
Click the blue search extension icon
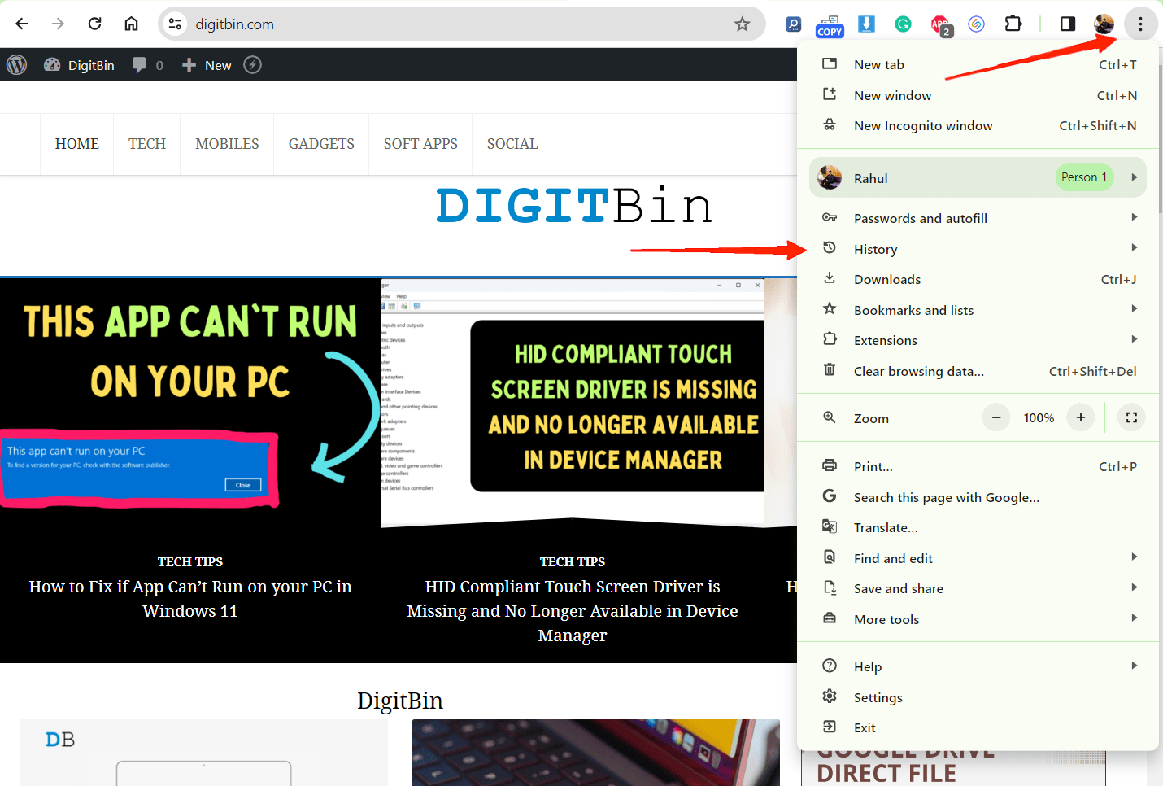pyautogui.click(x=794, y=24)
